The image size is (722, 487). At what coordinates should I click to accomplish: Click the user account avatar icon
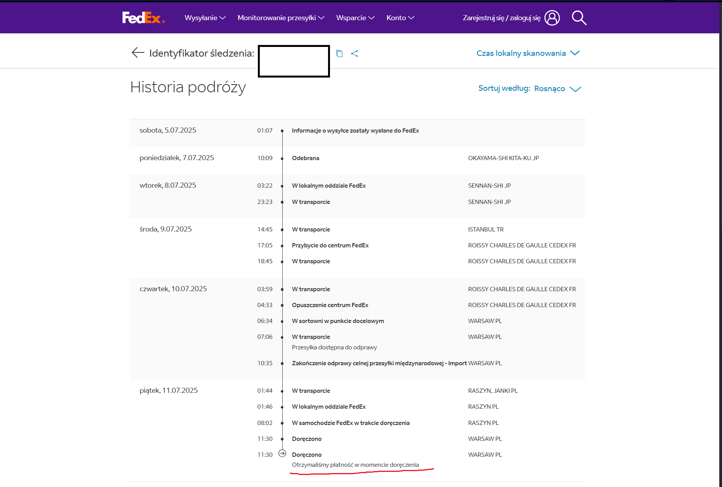point(552,18)
